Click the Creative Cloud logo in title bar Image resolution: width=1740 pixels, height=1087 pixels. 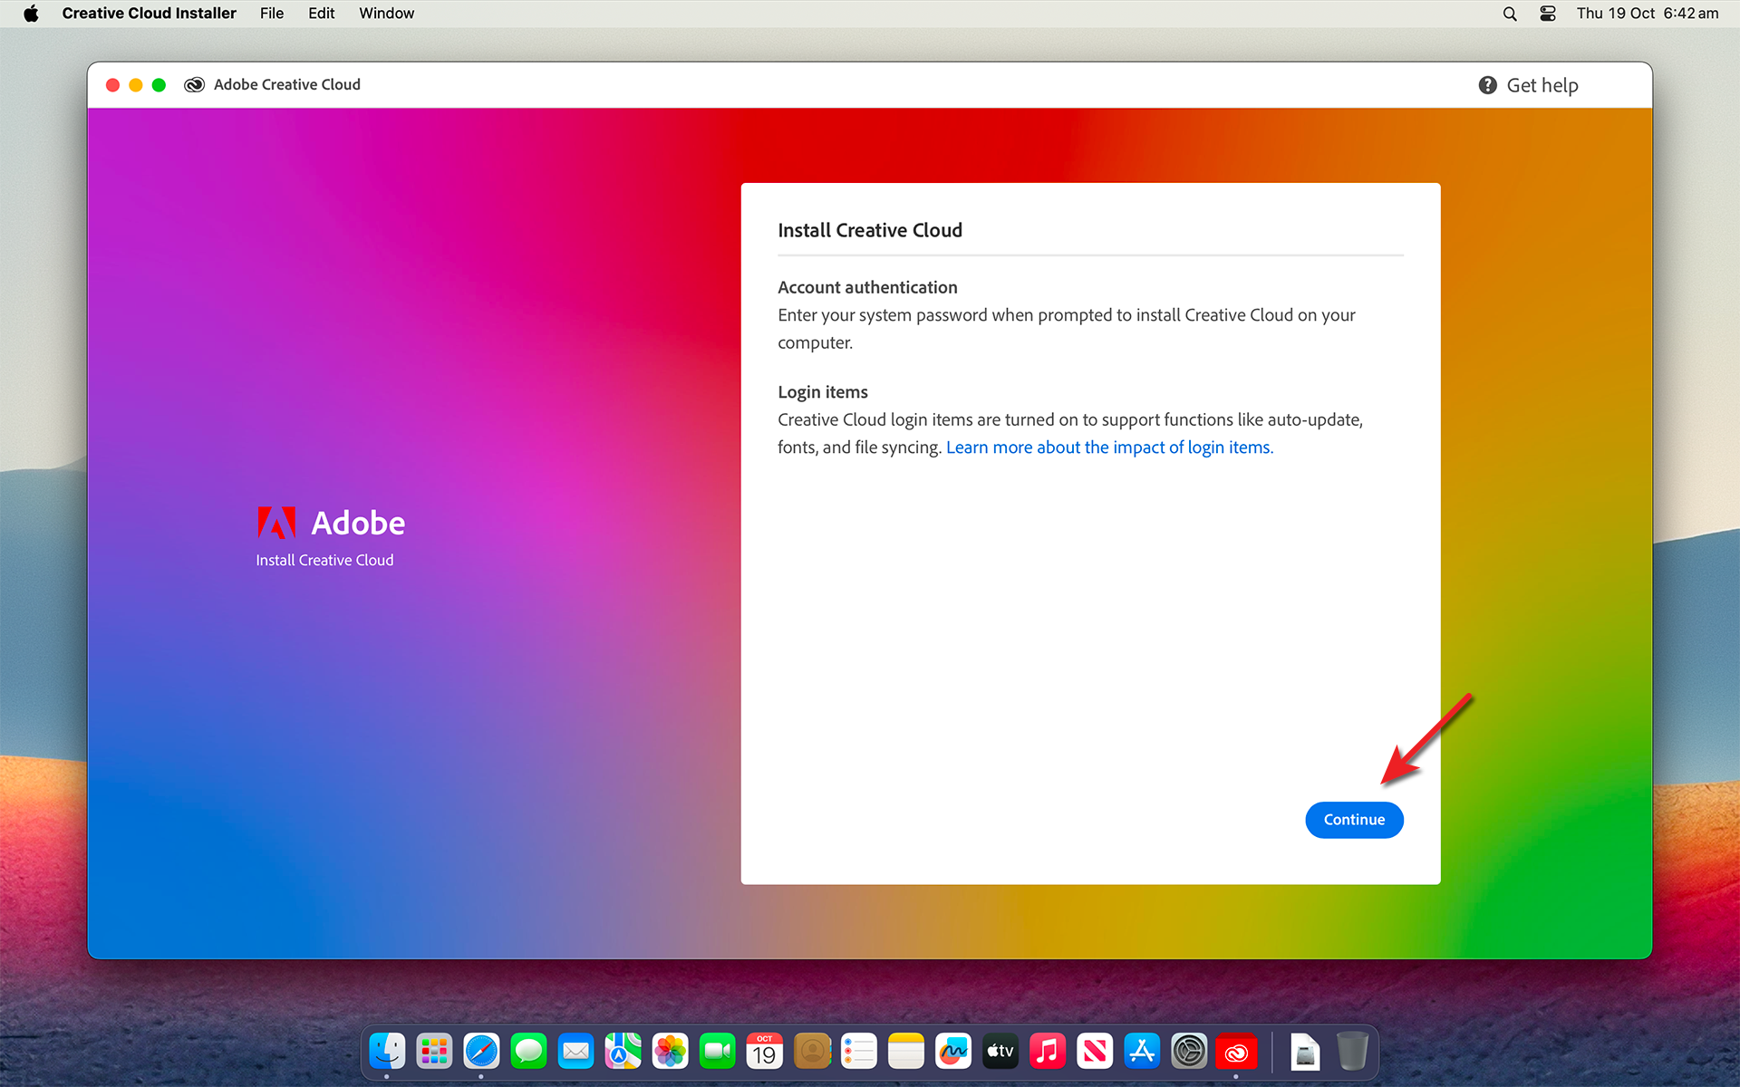click(194, 85)
